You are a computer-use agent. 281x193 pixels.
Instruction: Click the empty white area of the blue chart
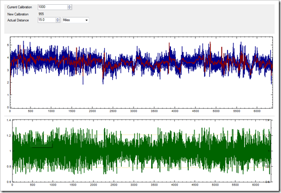pos(142,95)
